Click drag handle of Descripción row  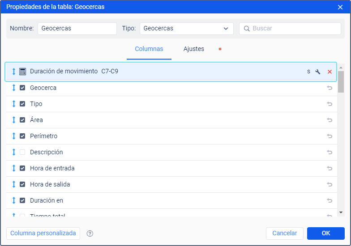(x=13, y=152)
